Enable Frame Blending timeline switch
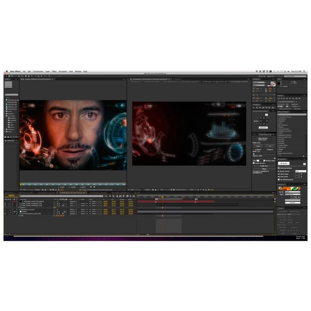The image size is (311, 311). (120, 196)
